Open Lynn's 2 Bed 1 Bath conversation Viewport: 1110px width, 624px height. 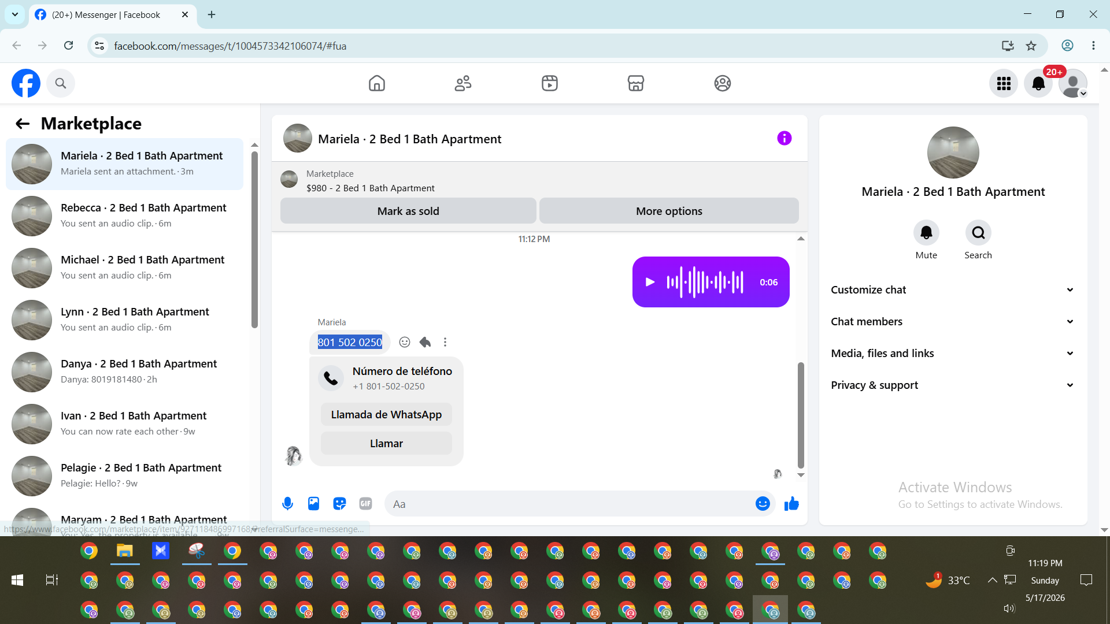[124, 320]
